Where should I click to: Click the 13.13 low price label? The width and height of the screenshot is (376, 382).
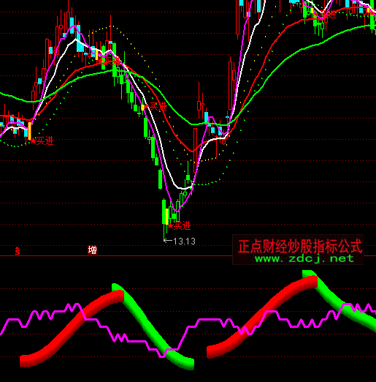pos(185,241)
